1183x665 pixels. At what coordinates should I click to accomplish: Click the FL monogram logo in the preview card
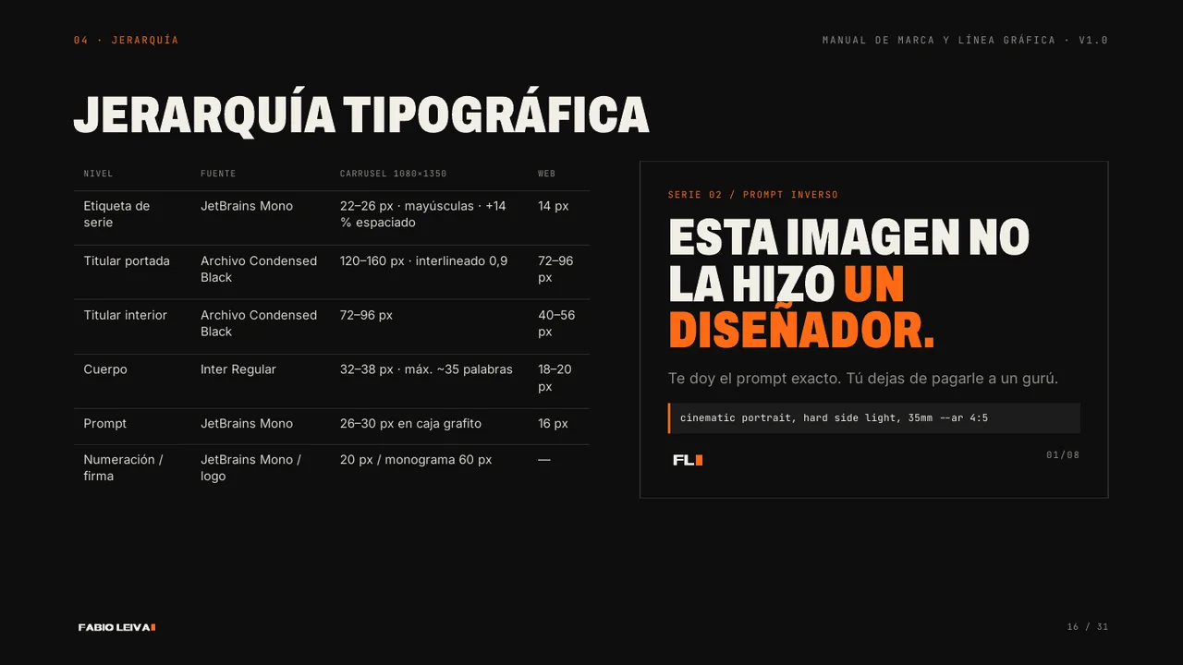[688, 460]
